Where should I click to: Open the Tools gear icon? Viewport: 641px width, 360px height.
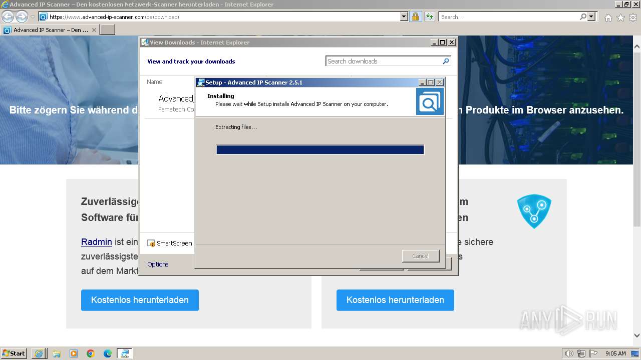[633, 17]
